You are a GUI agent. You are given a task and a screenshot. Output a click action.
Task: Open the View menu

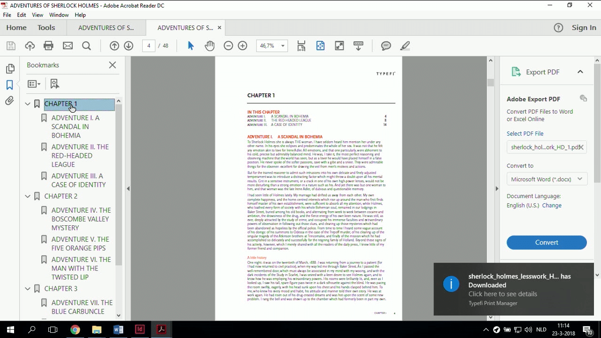tap(38, 15)
